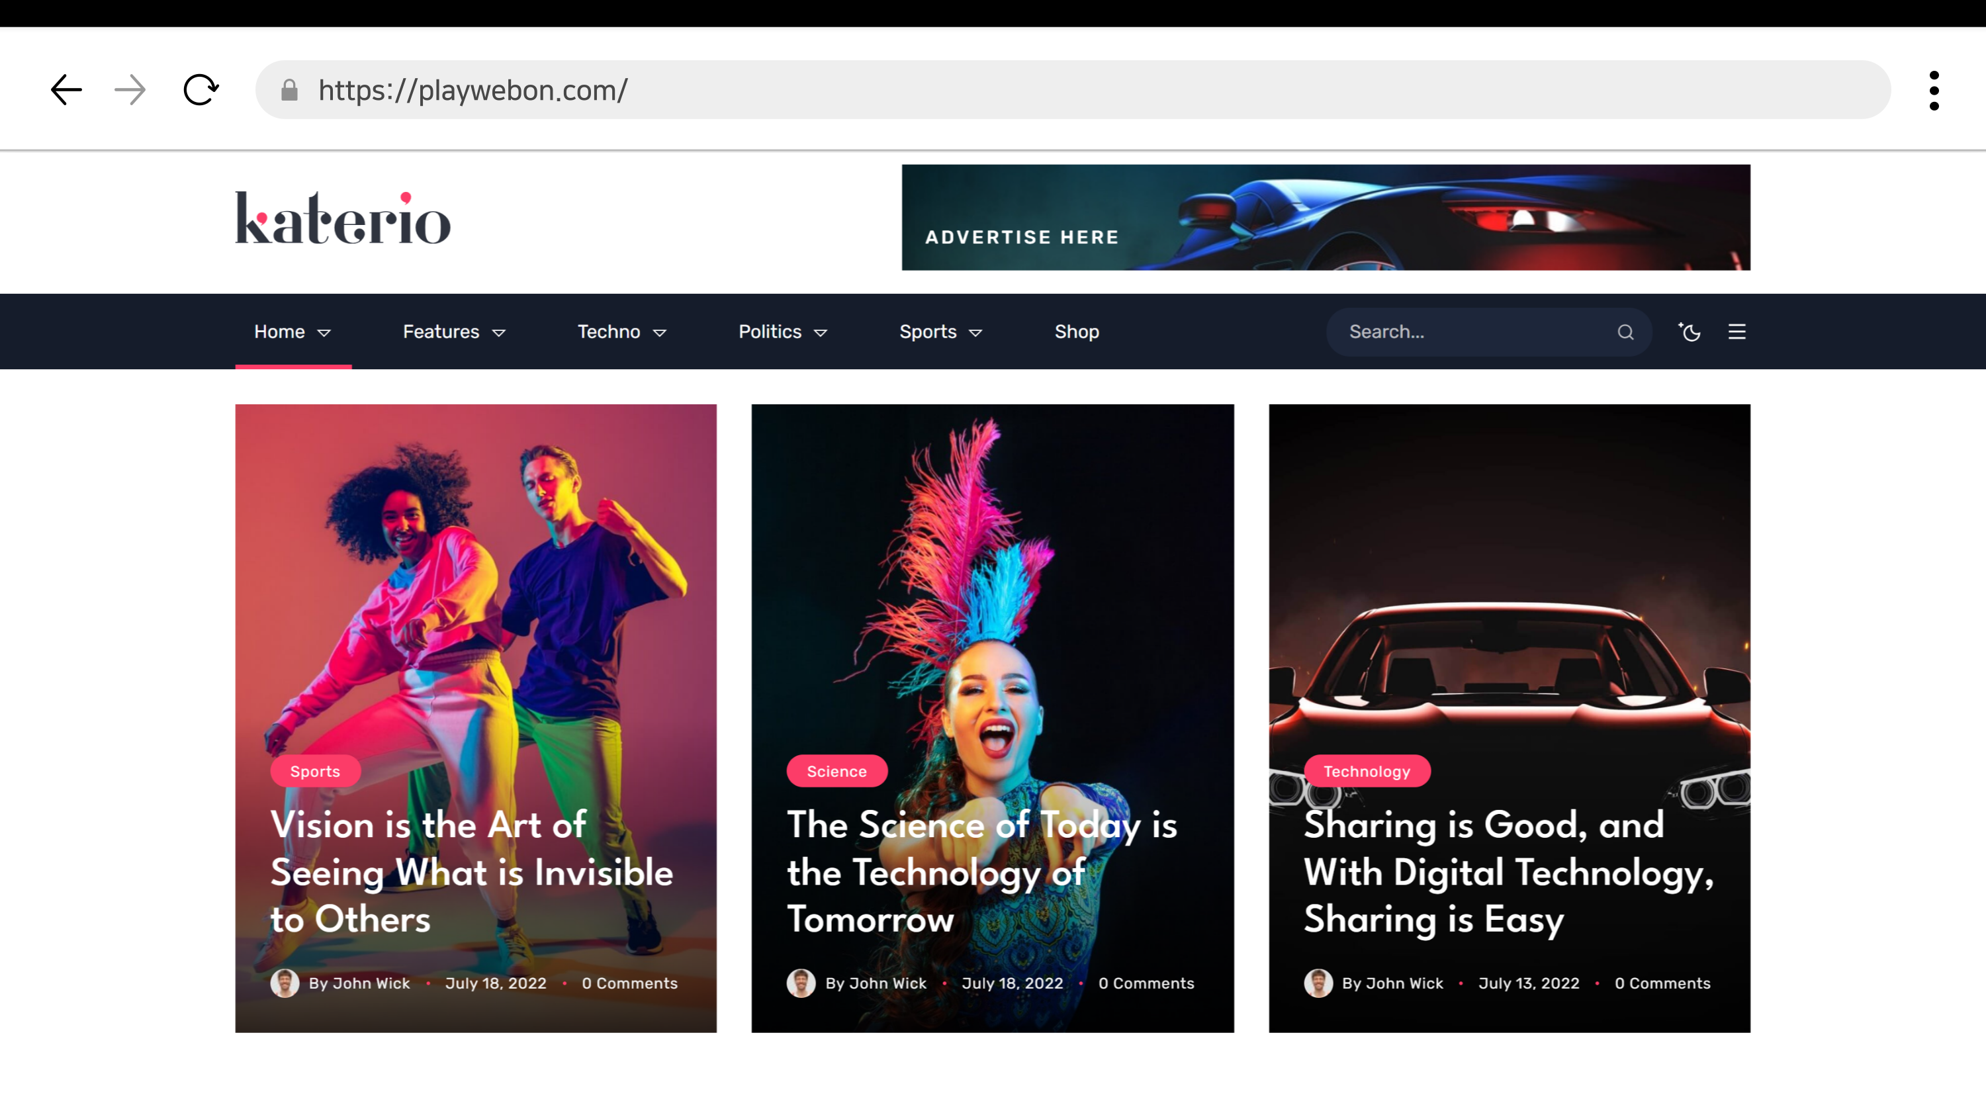Screen dimensions: 1986x1117
Task: Expand the Features dropdown menu
Action: point(453,332)
